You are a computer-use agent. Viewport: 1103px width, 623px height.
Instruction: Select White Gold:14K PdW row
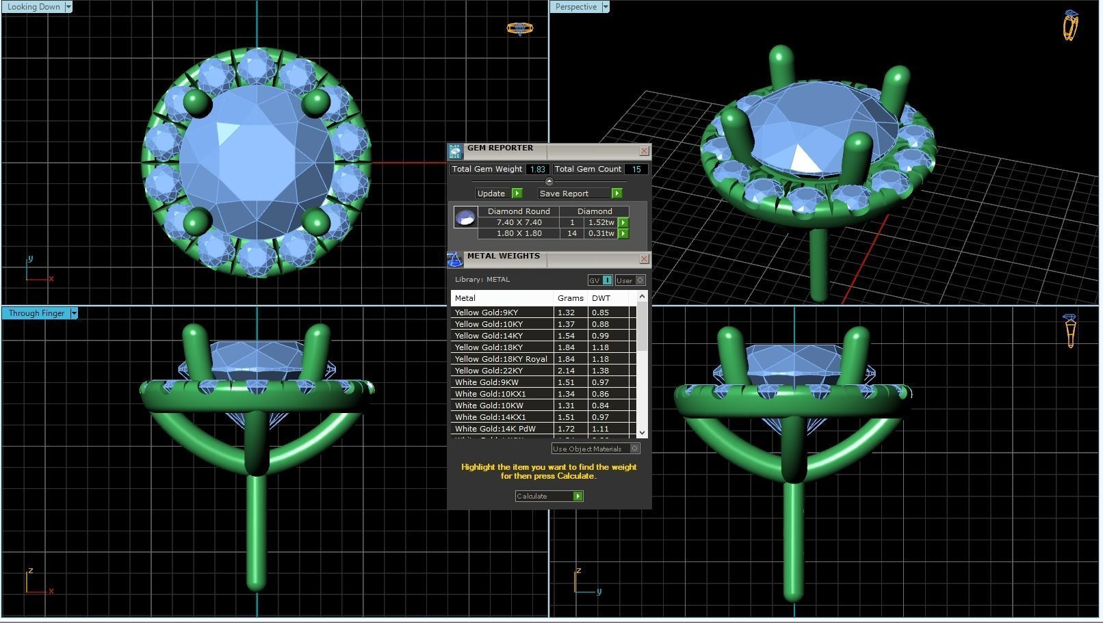coord(543,429)
